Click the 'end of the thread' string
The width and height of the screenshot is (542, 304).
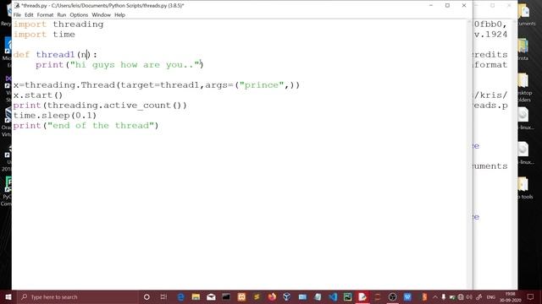[x=101, y=126]
